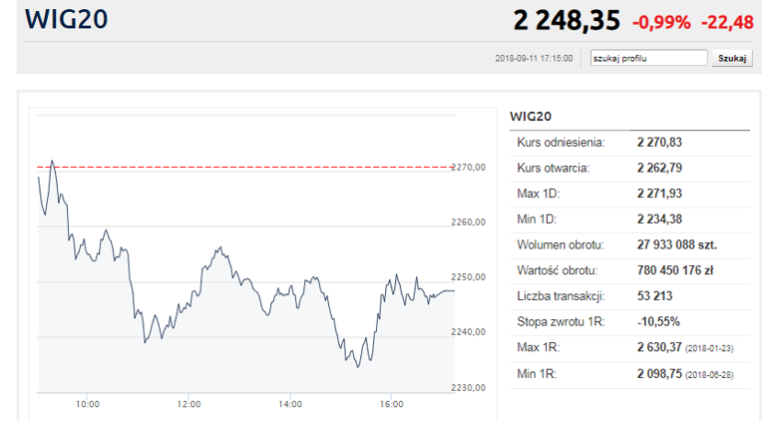The height and width of the screenshot is (421, 784).
Task: Click the 16:00 time axis label
Action: point(391,404)
